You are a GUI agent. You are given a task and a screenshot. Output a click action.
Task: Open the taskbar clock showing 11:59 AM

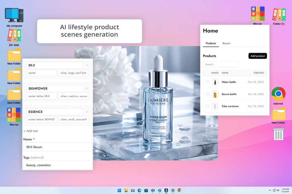tap(285, 190)
